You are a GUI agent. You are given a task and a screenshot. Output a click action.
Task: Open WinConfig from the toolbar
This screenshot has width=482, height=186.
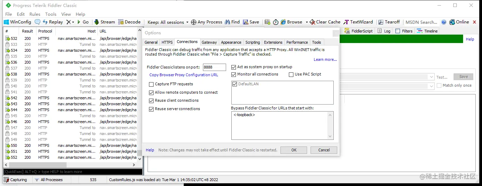click(18, 22)
